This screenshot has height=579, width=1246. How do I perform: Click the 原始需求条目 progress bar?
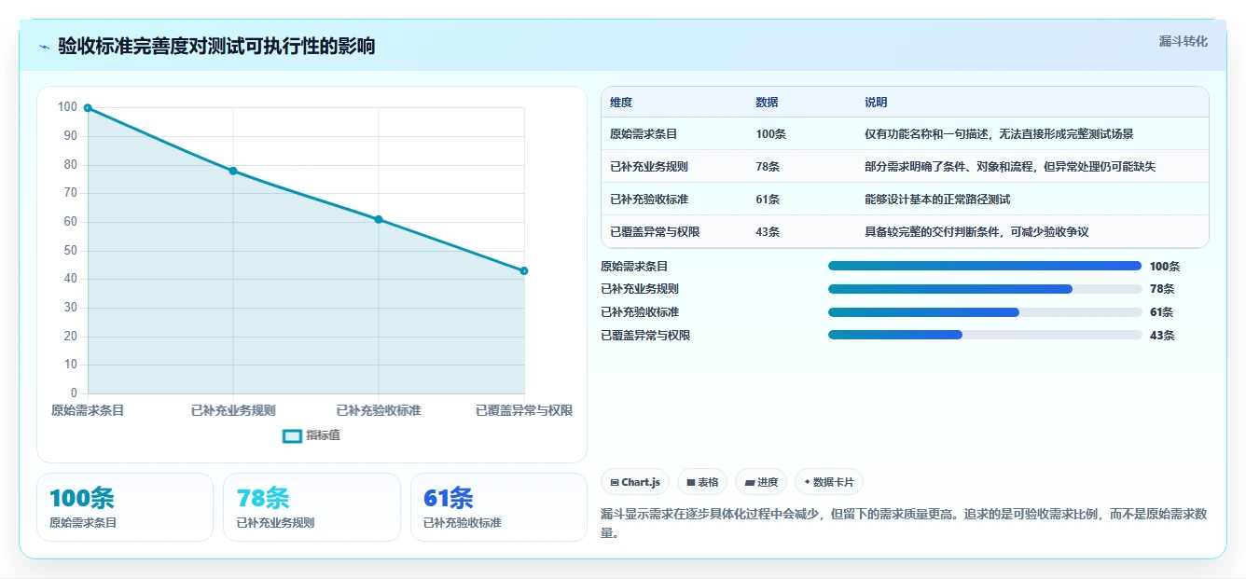[985, 266]
